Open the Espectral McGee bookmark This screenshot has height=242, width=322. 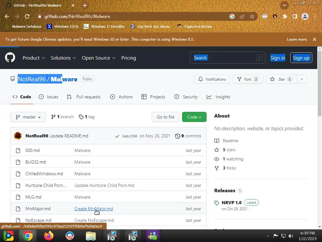[x=194, y=26]
